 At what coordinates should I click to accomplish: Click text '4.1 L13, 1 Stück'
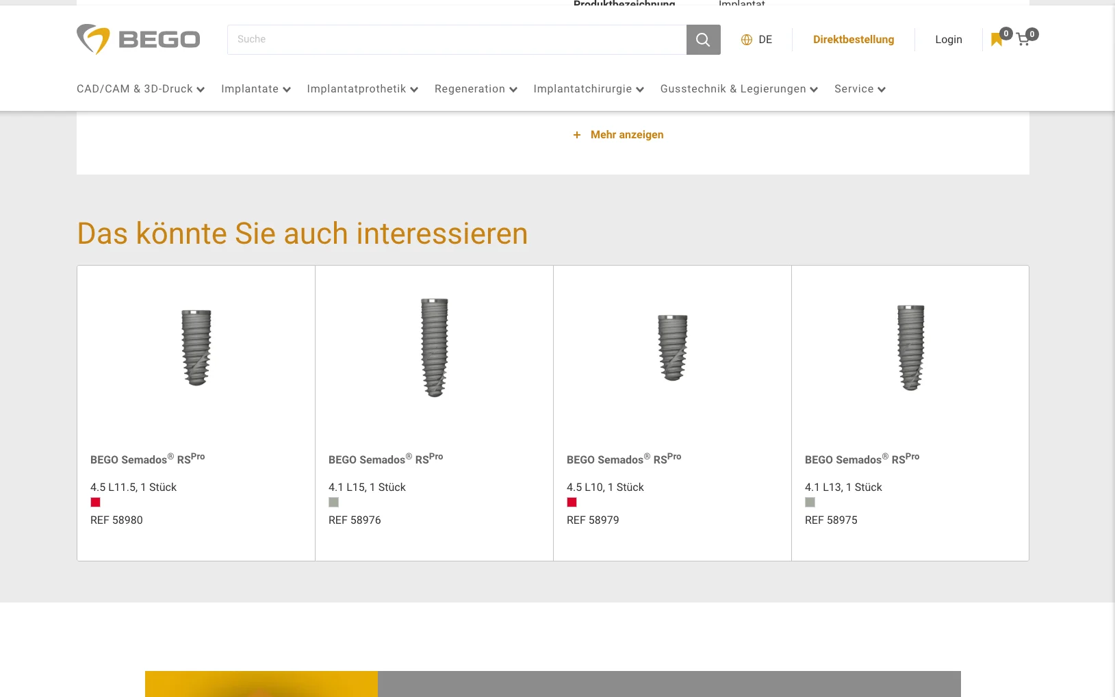click(x=843, y=487)
